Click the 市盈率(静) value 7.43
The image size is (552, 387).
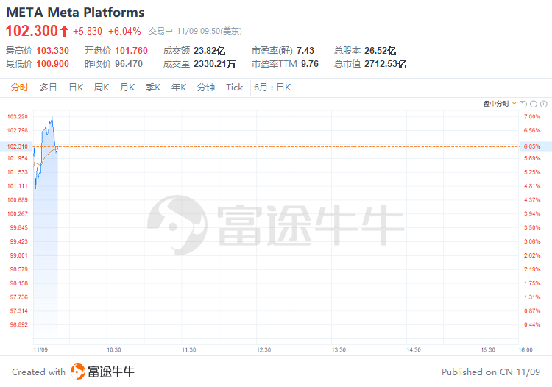(305, 51)
